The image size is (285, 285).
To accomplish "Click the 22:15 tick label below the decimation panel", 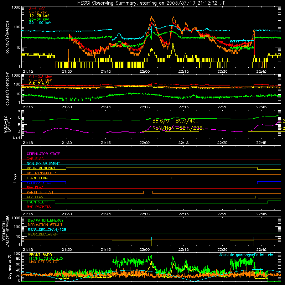I will point(183,250).
